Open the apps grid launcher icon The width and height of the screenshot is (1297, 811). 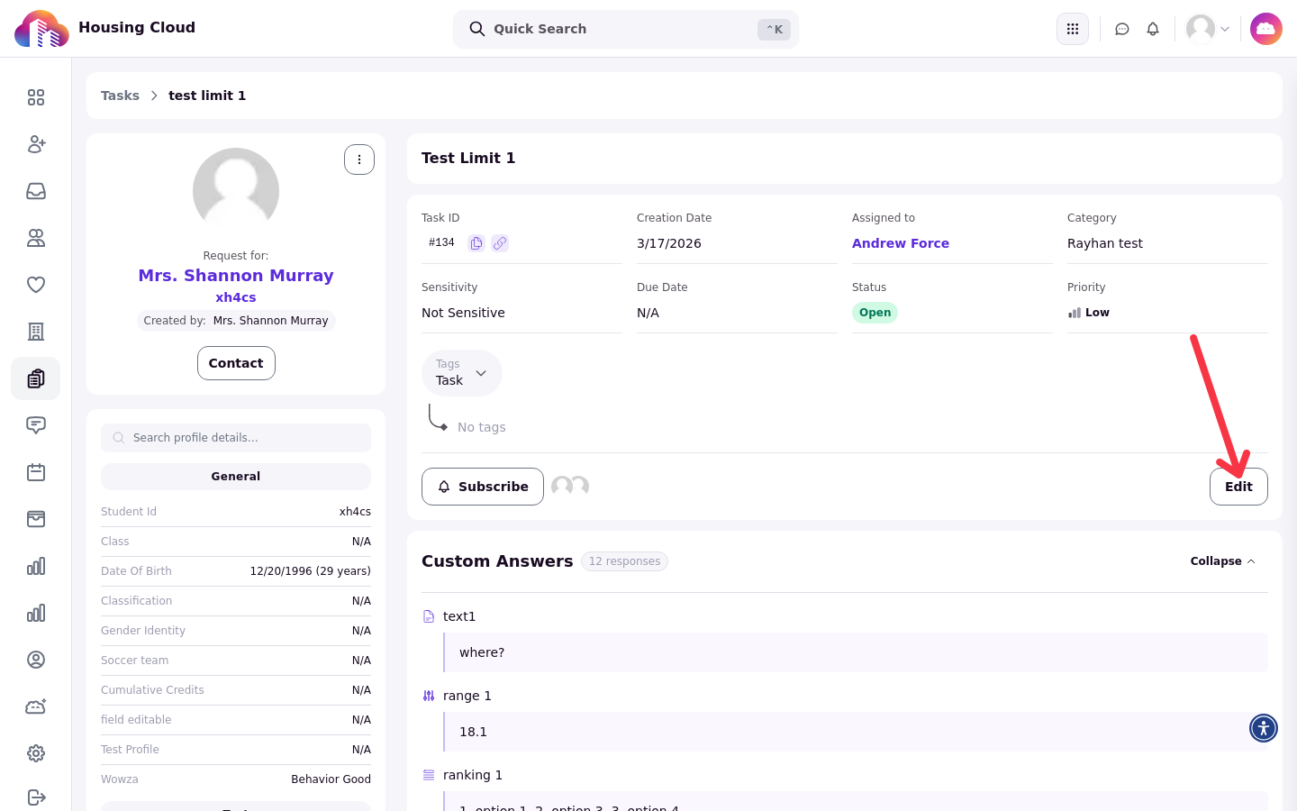(x=1073, y=29)
